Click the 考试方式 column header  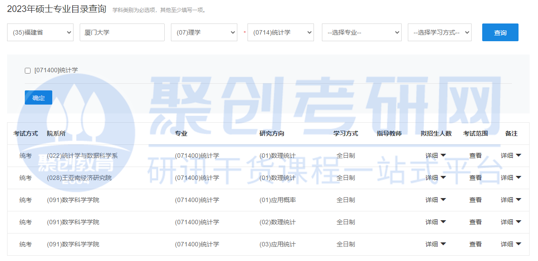[x=26, y=133]
